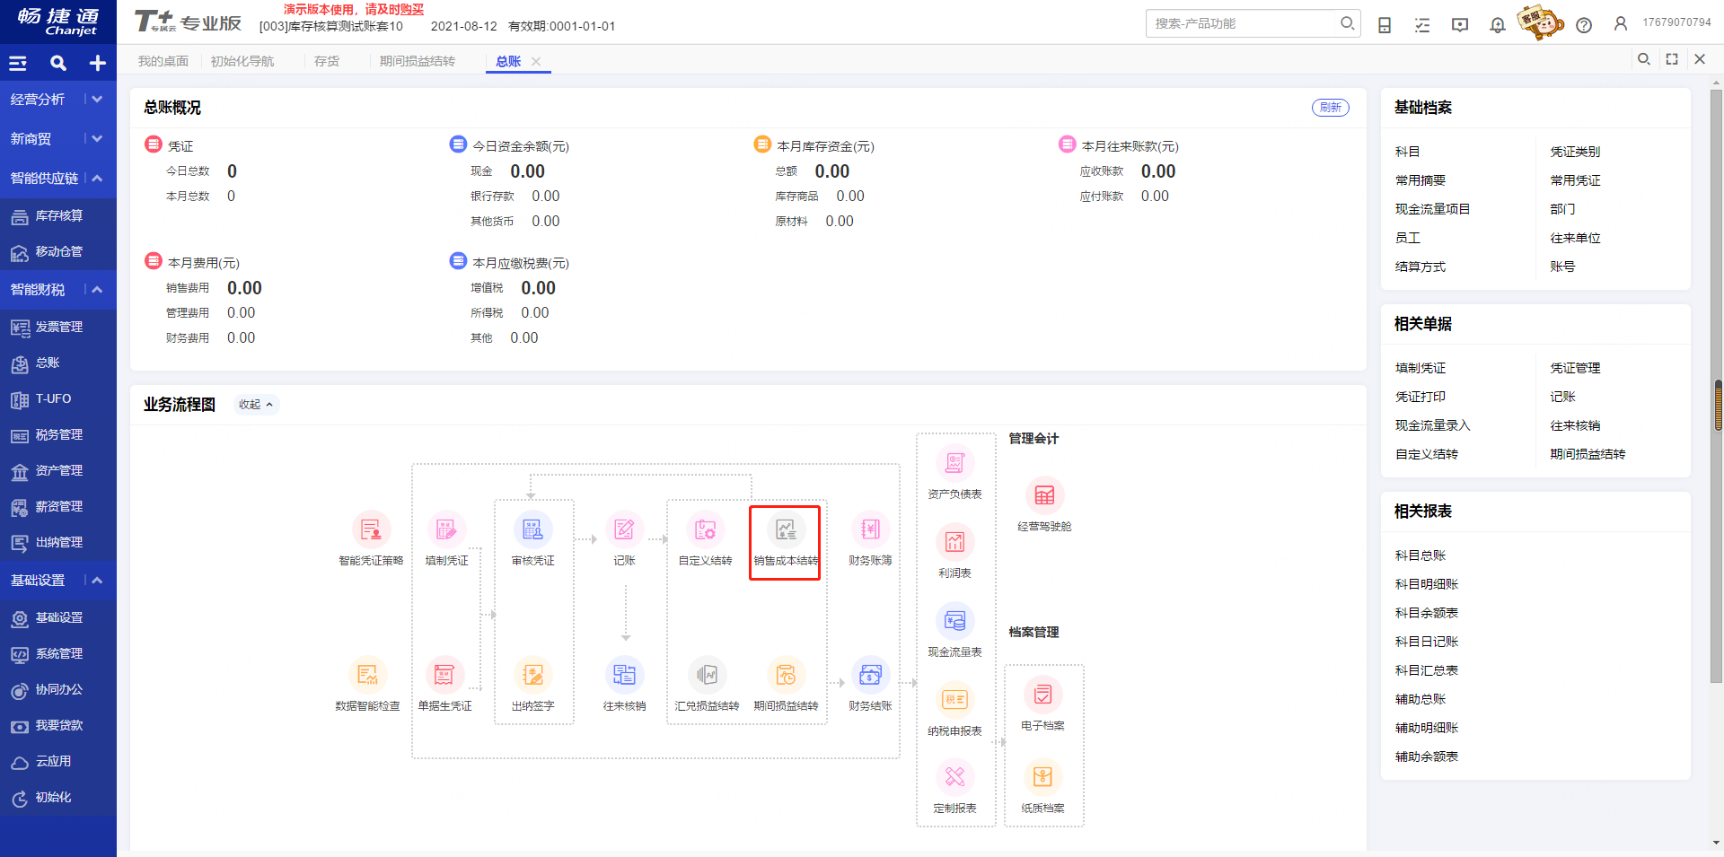The image size is (1724, 857).
Task: Open 发票管理 in the sidebar
Action: [58, 327]
